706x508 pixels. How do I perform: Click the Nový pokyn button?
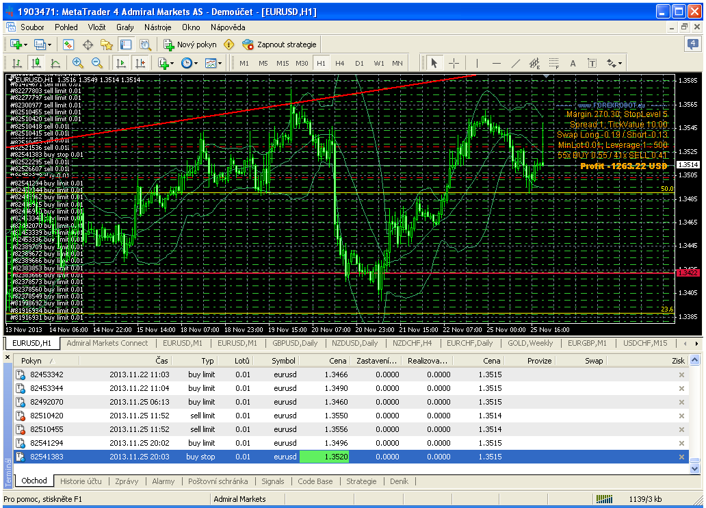(190, 45)
